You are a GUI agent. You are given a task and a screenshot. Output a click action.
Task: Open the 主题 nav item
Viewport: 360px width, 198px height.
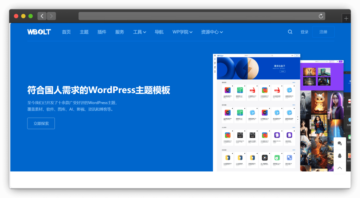84,32
